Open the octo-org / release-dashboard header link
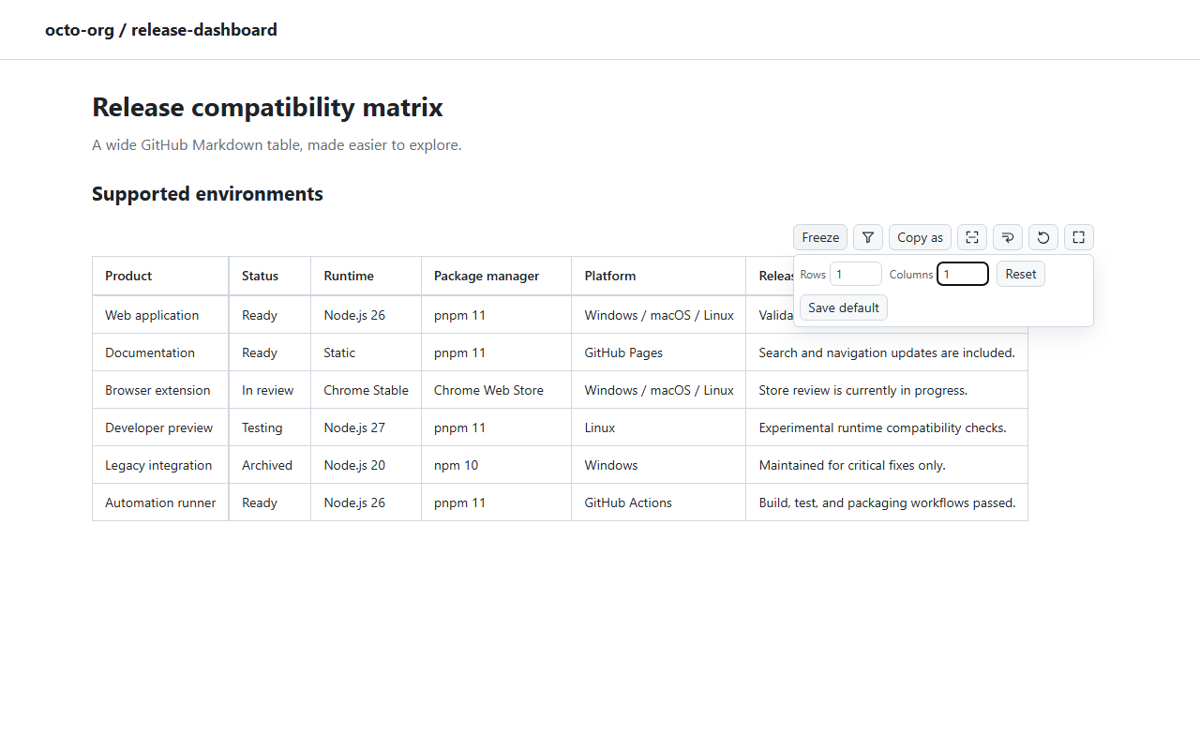Image resolution: width=1200 pixels, height=750 pixels. point(161,30)
